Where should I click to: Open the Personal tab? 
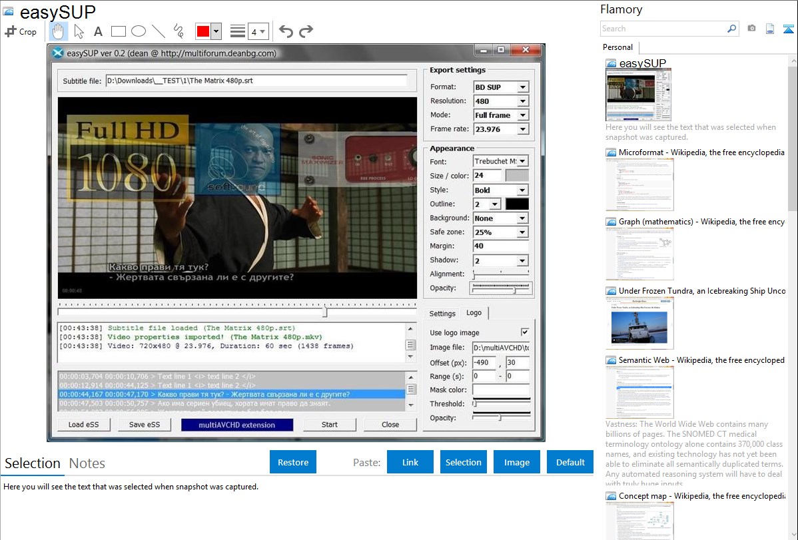(x=617, y=47)
